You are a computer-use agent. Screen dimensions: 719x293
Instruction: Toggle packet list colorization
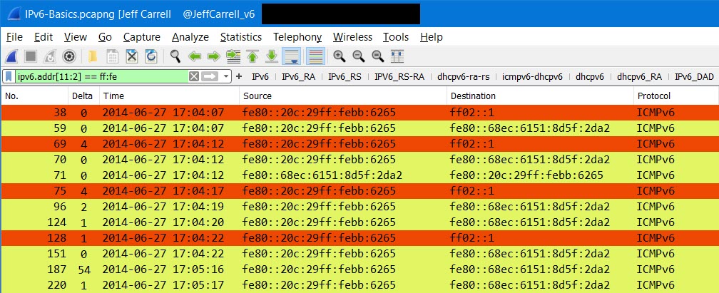coord(315,56)
